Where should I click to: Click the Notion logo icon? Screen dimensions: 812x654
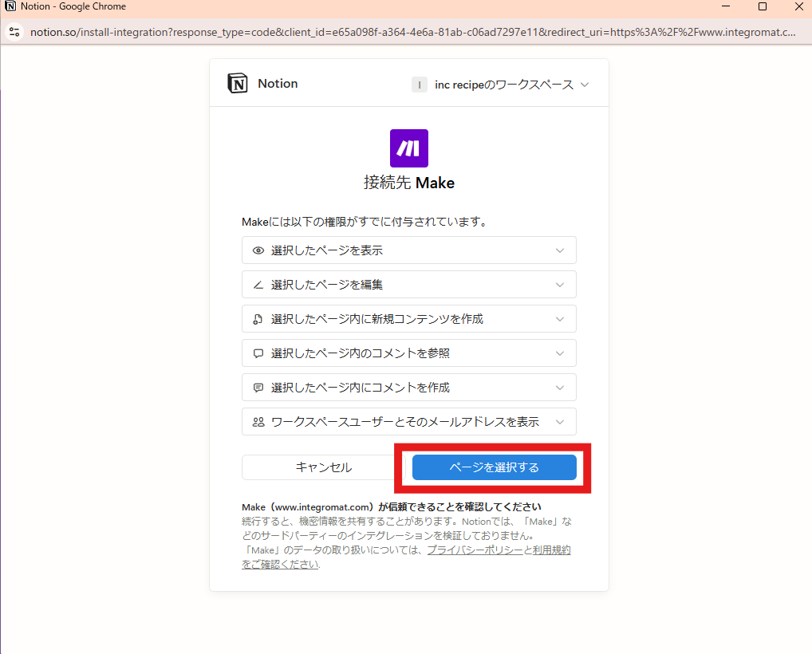237,84
